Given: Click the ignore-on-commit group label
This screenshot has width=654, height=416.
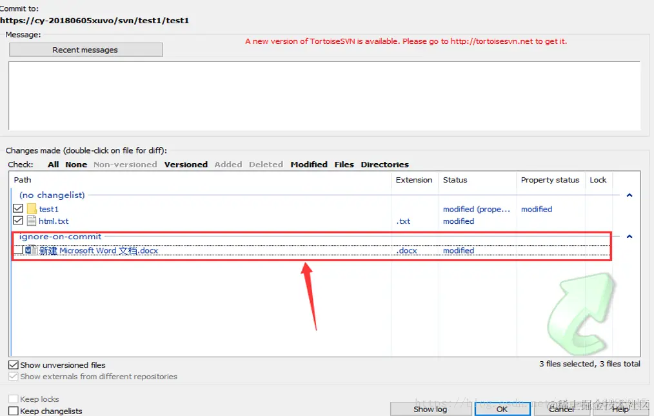Looking at the screenshot, I should (x=60, y=236).
